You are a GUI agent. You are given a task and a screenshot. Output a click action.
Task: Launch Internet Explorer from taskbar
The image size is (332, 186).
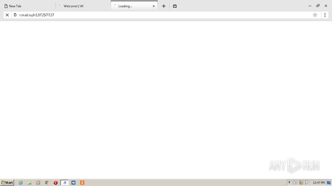click(x=20, y=183)
